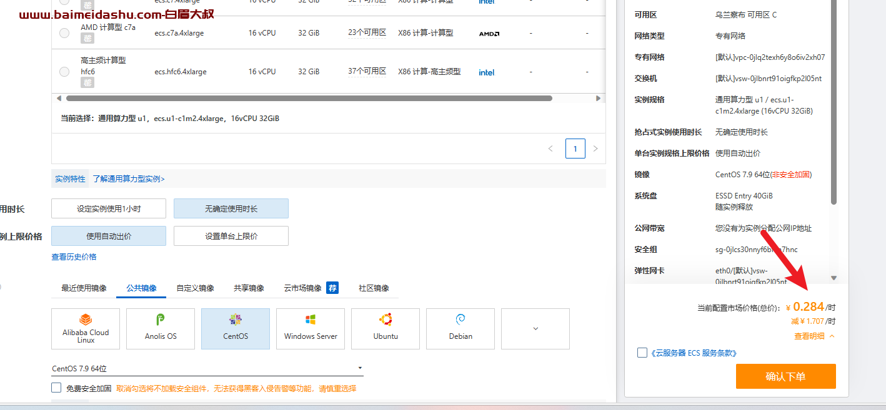The width and height of the screenshot is (886, 410).
Task: Click down arrow of summary panel scrollbar
Action: tap(834, 278)
